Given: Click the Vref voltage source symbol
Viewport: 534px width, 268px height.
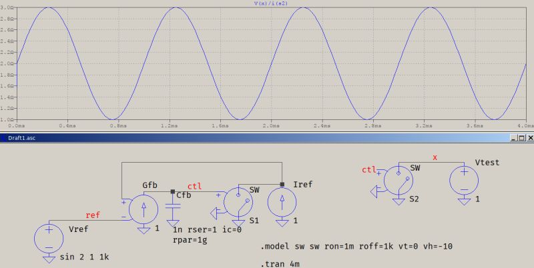Looking at the screenshot, I should click(x=49, y=239).
